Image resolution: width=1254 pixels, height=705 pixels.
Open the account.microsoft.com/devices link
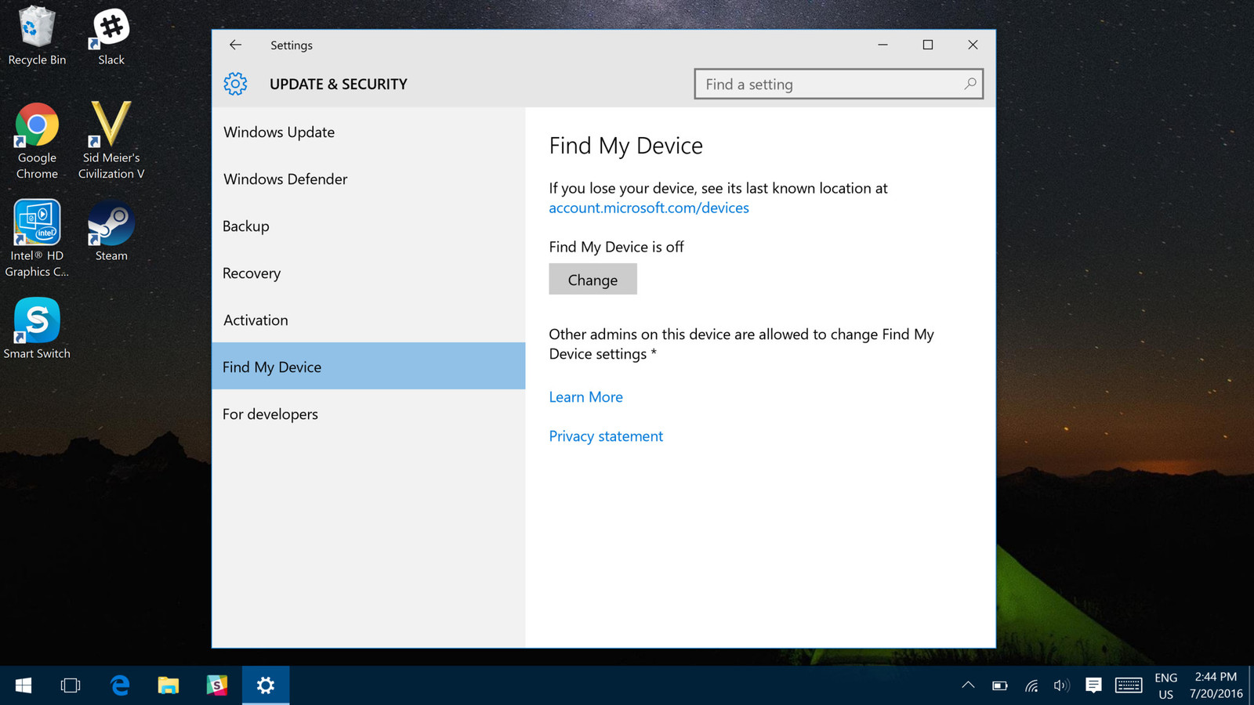pos(648,208)
